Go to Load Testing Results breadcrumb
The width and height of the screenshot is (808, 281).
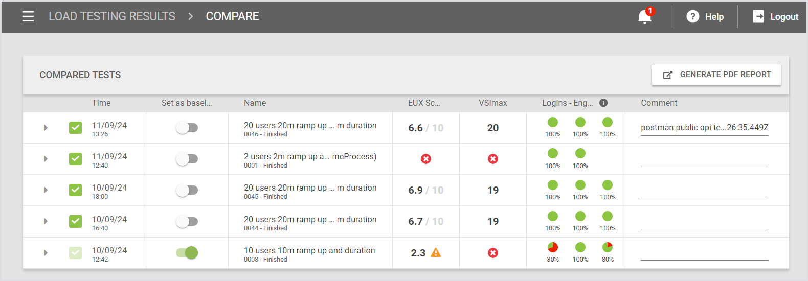(112, 16)
